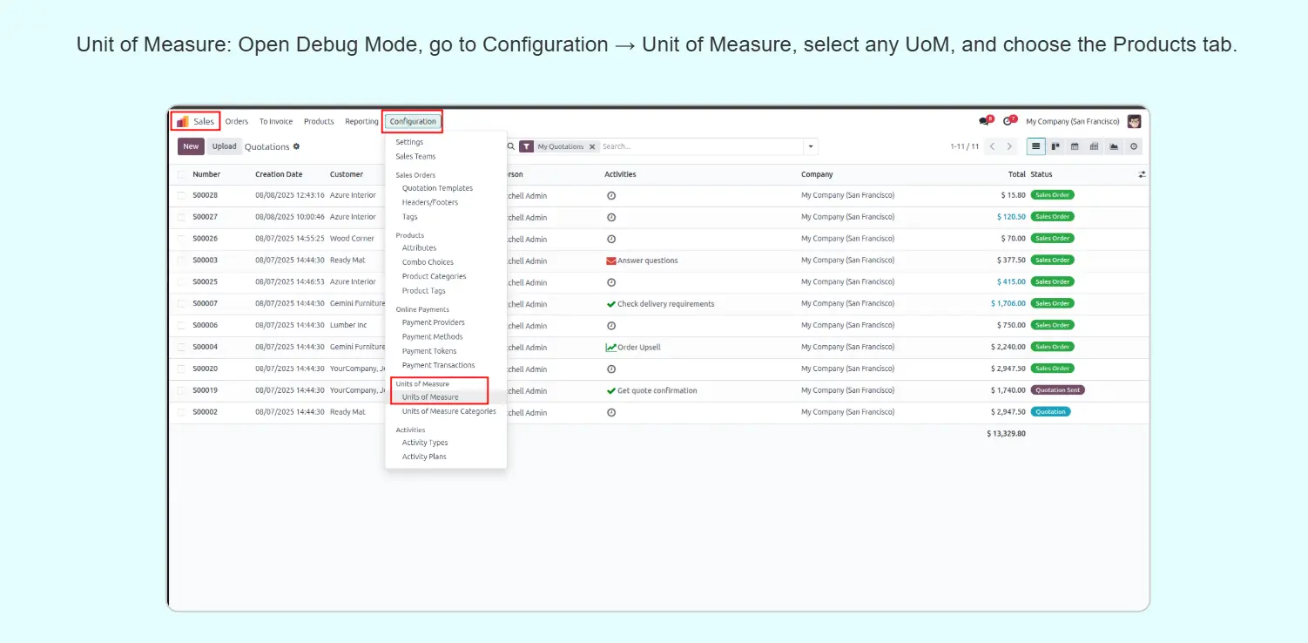Switch to Kanban view icon
The width and height of the screenshot is (1308, 643).
1055,146
